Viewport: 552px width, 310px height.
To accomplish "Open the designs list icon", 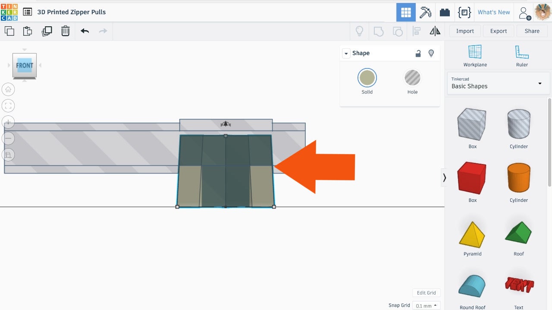I will (x=27, y=12).
